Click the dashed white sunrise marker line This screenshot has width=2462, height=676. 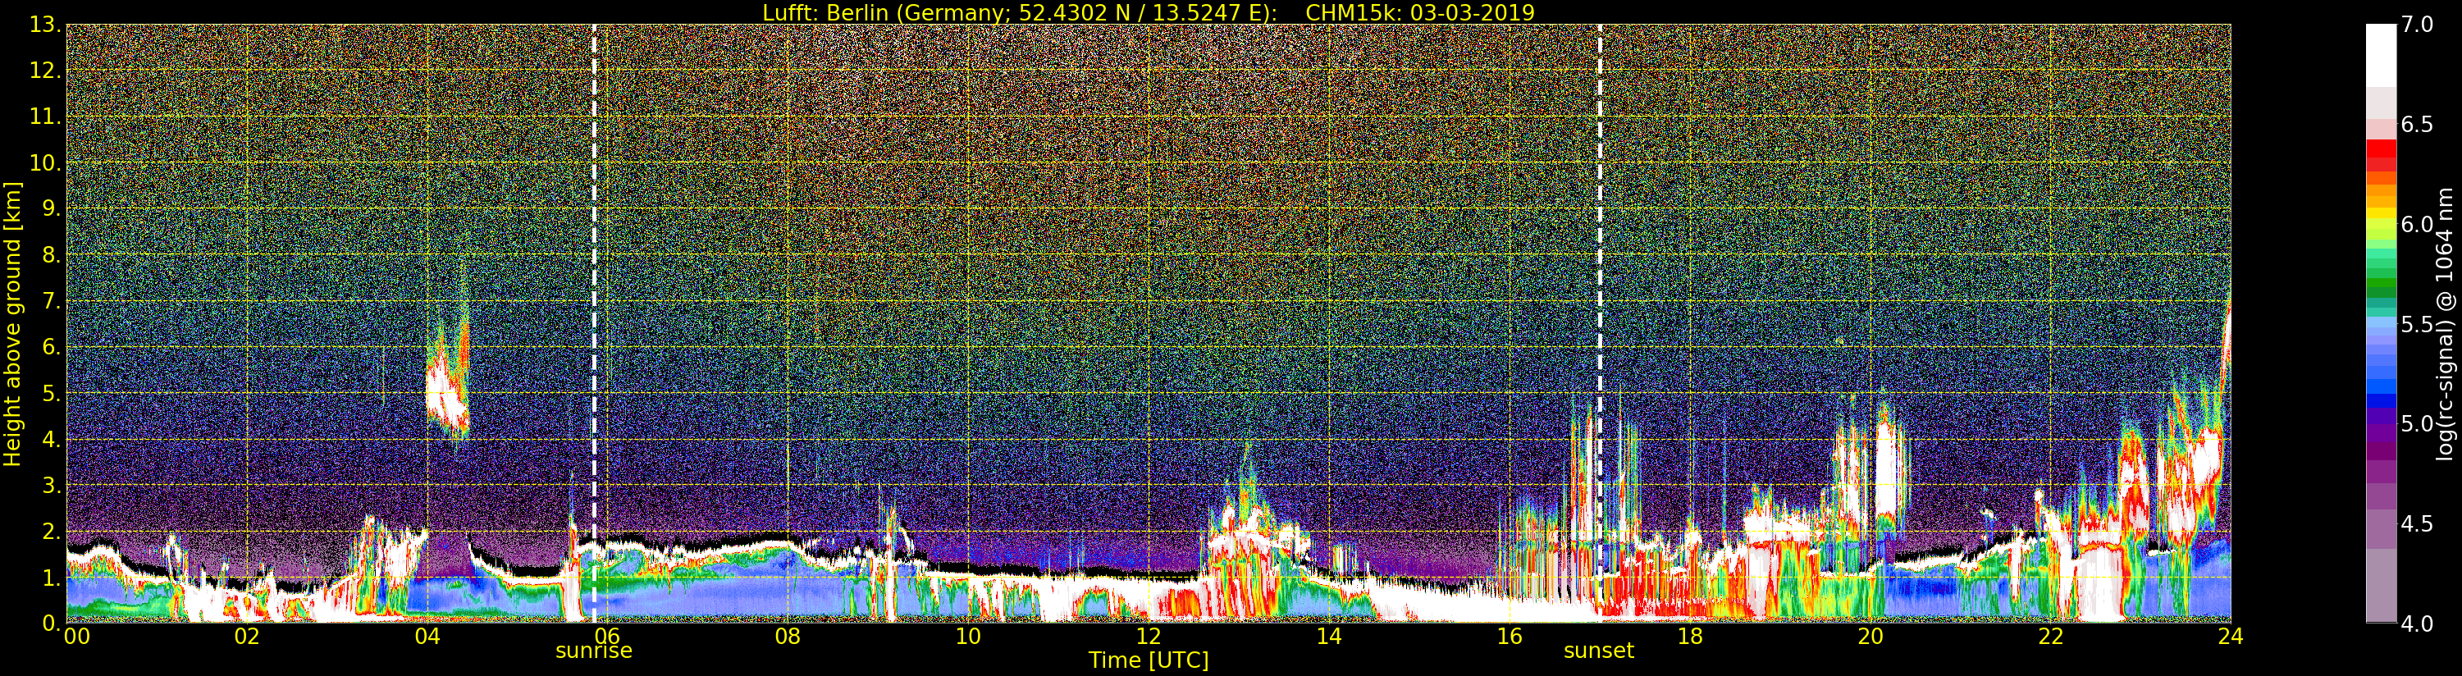click(593, 324)
